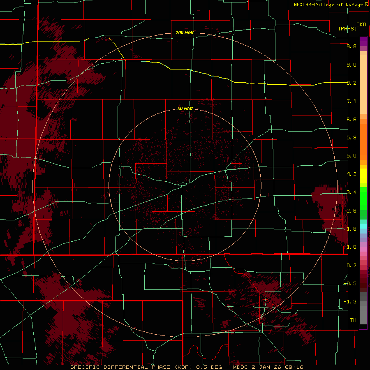370x370 pixels.
Task: Pick the gray segment at the color bar bottom
Action: tap(363, 314)
